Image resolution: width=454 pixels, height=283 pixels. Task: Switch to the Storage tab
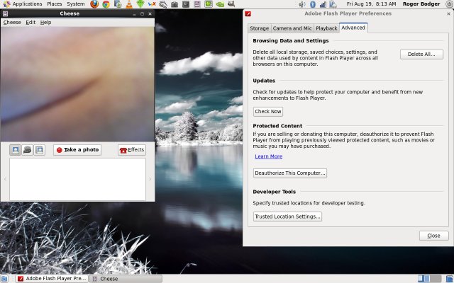(259, 28)
